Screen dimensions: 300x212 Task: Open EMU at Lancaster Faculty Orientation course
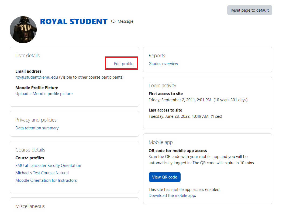(48, 166)
